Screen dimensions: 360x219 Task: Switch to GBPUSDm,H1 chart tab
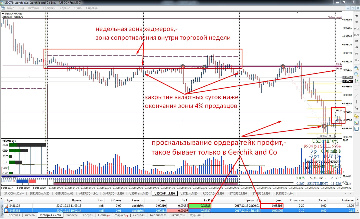tap(64, 194)
